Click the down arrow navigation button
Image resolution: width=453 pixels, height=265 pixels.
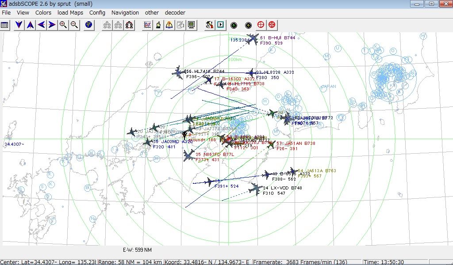[x=18, y=25]
